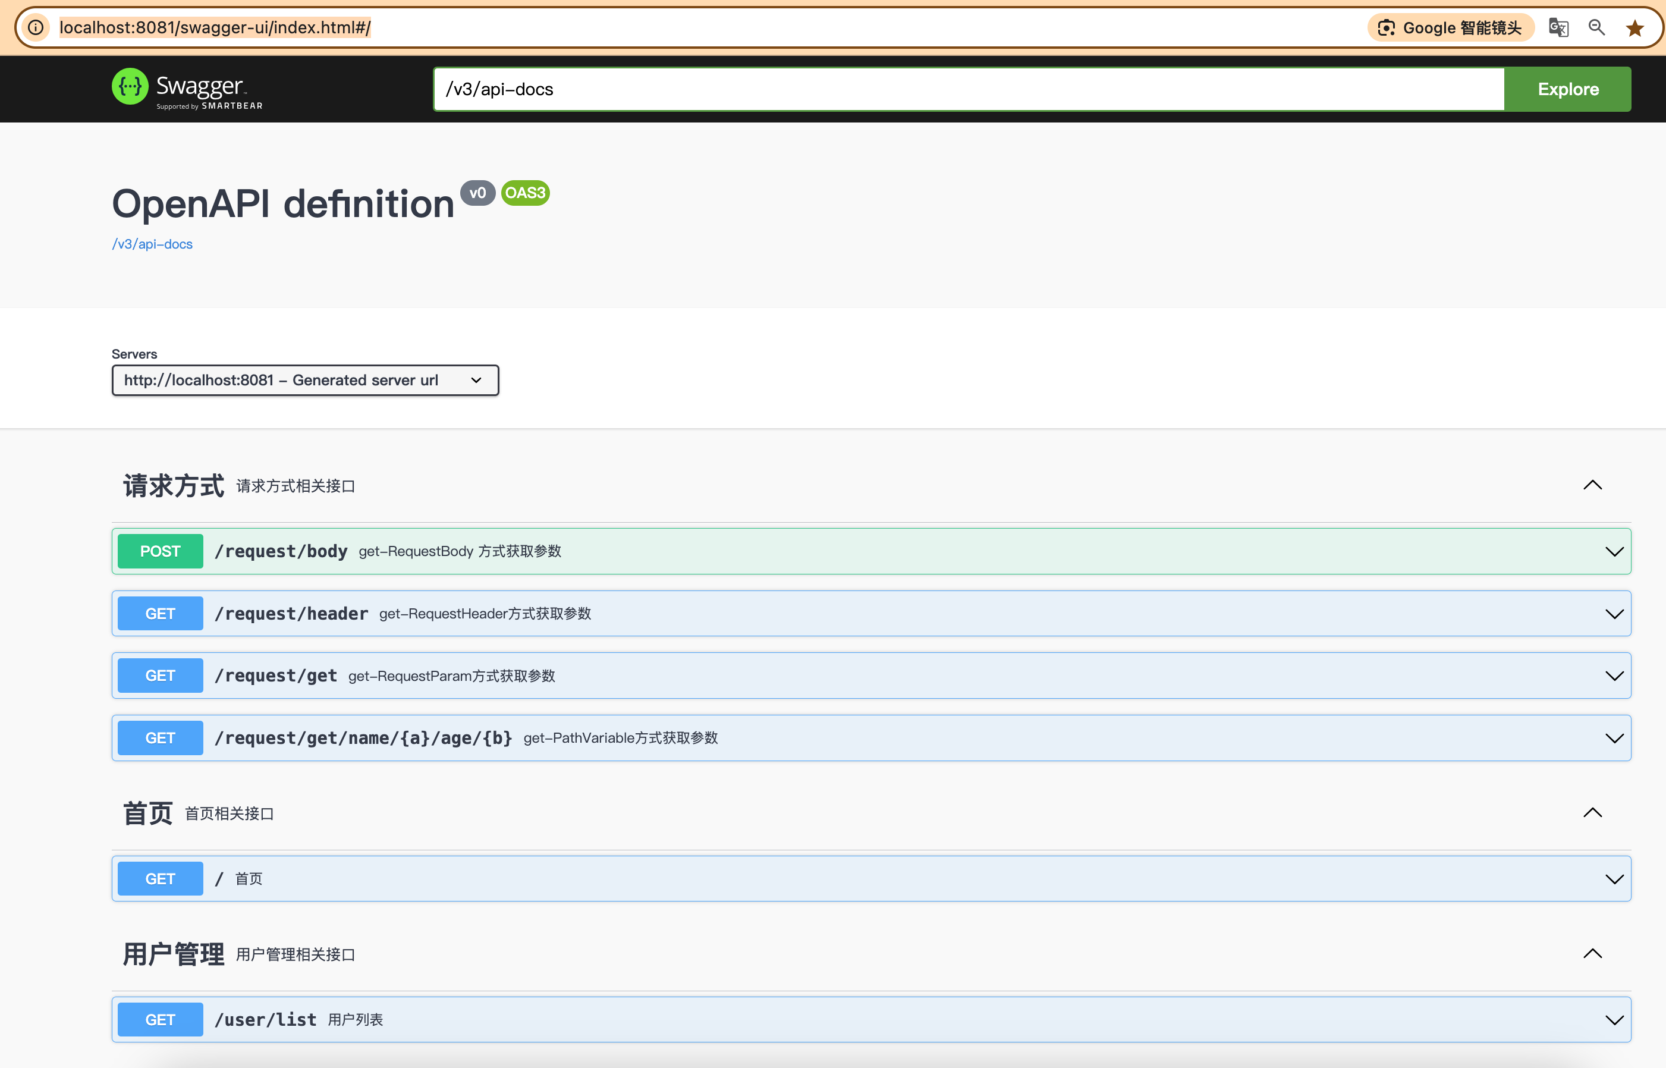1666x1068 pixels.
Task: Click the magnifier search icon
Action: click(x=1596, y=27)
